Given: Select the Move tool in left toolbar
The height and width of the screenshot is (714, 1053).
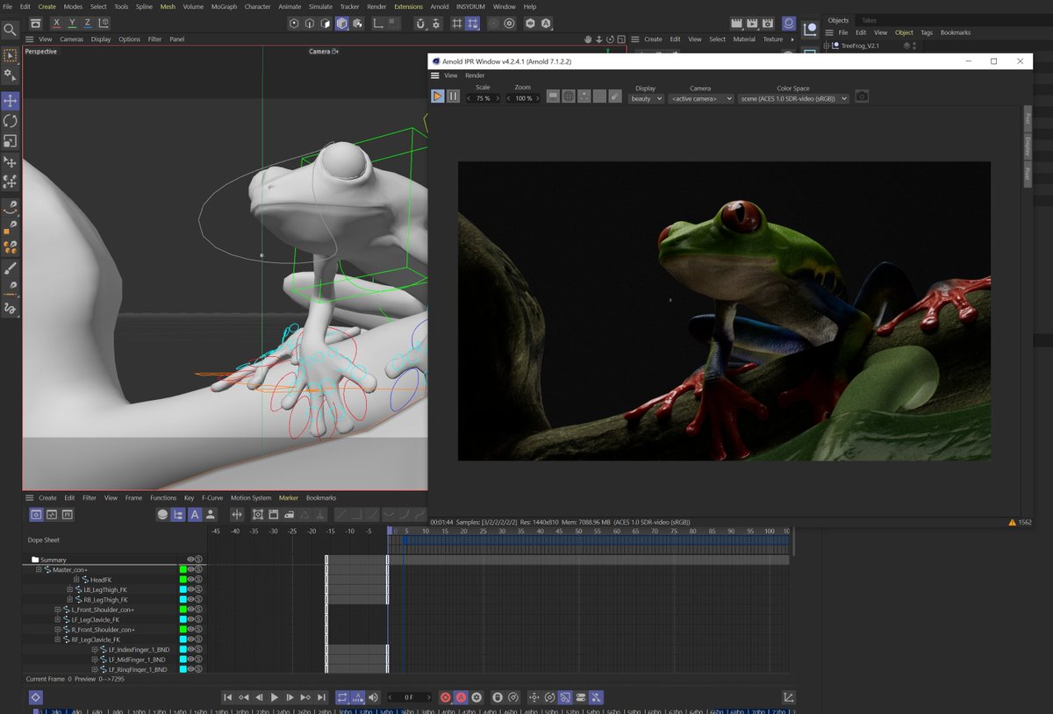Looking at the screenshot, I should click(11, 101).
